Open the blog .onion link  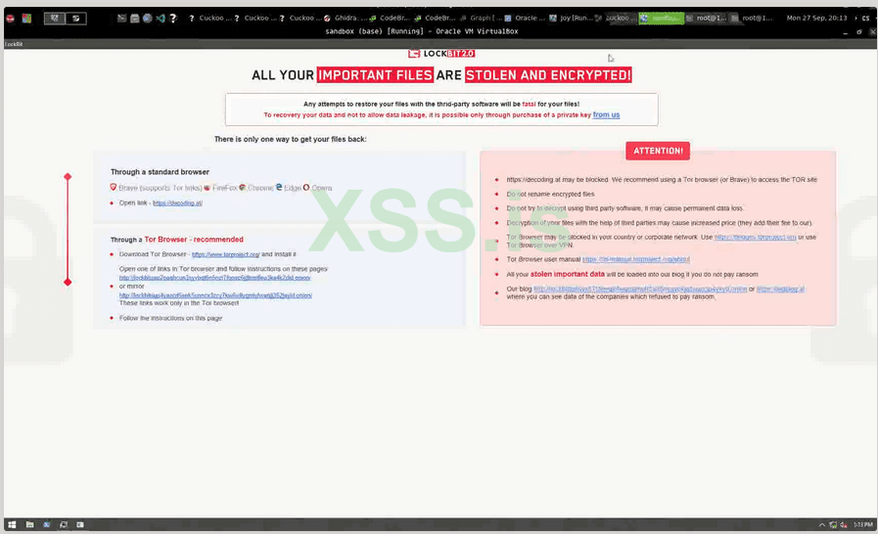pyautogui.click(x=640, y=289)
